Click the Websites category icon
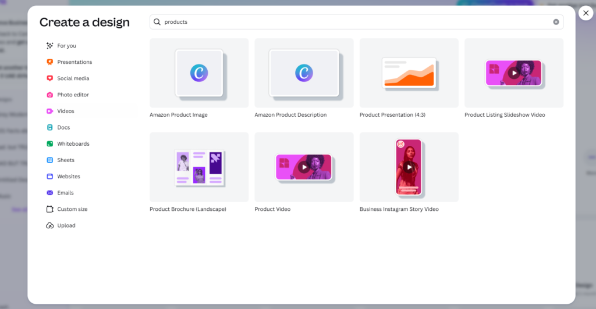The width and height of the screenshot is (596, 309). pos(50,176)
